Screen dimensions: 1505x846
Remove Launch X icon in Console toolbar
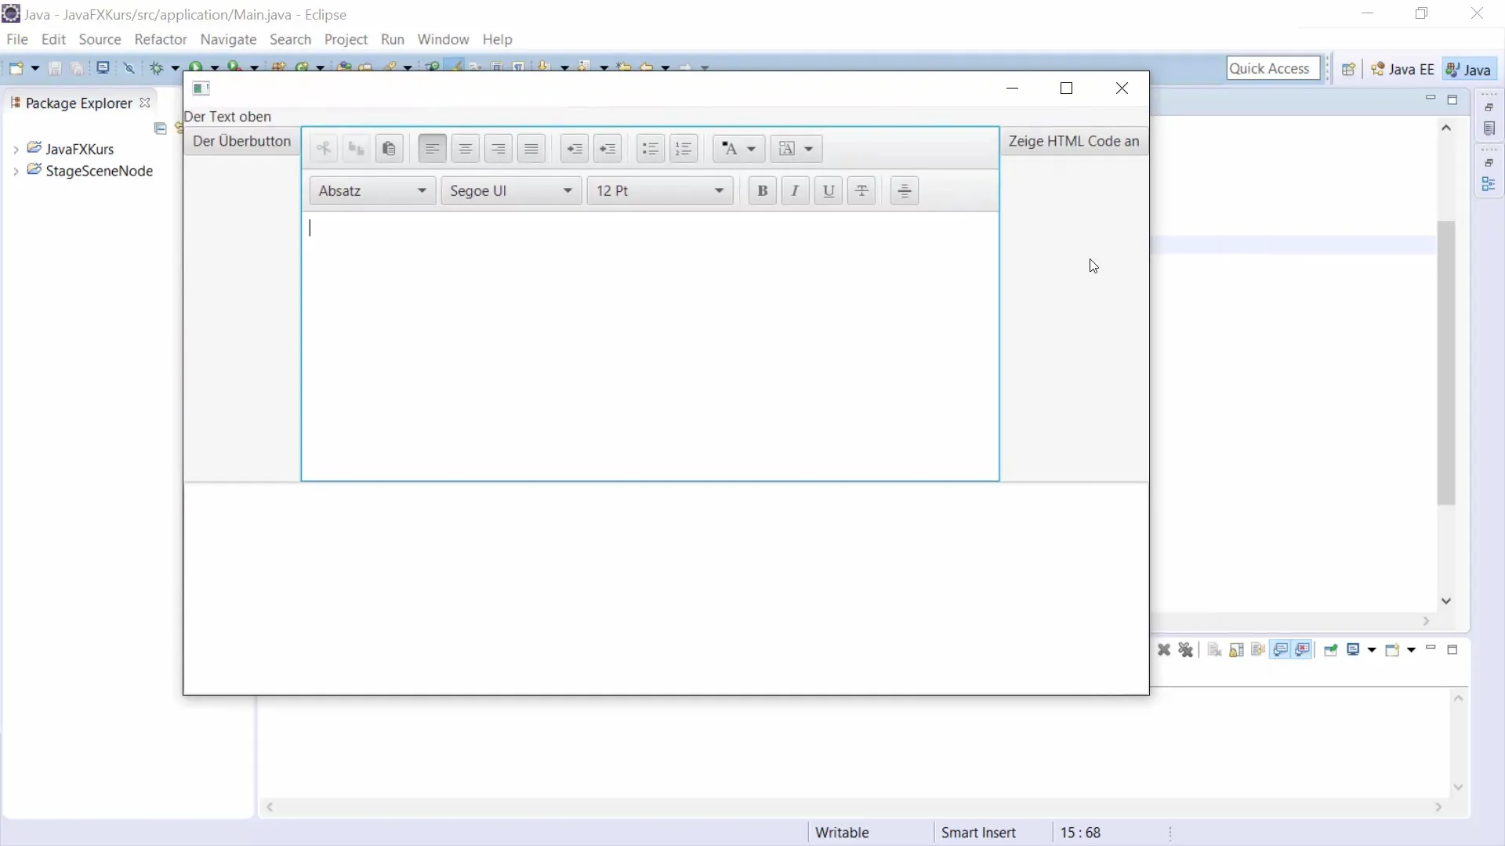coord(1164,649)
